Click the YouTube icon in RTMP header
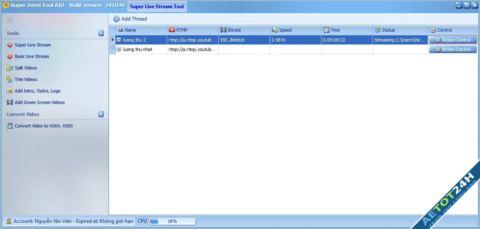 [x=172, y=30]
